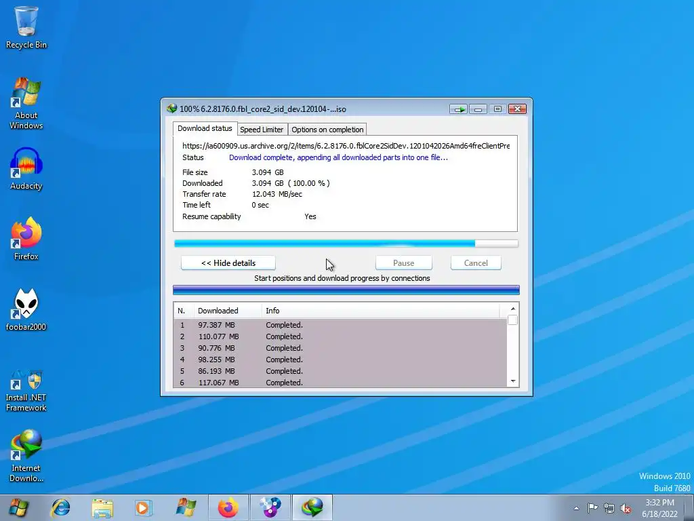Click the File size 3.094 GB value
This screenshot has width=694, height=521.
(x=268, y=172)
